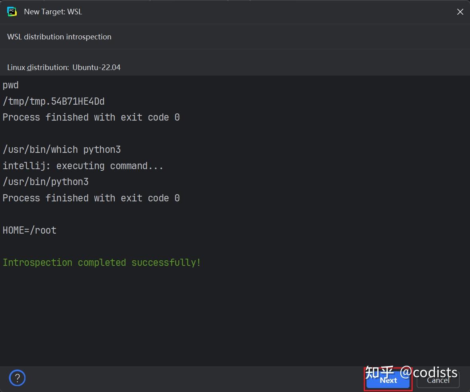This screenshot has width=470, height=392.
Task: Click the New Target: WSL dialog title
Action: click(x=53, y=12)
